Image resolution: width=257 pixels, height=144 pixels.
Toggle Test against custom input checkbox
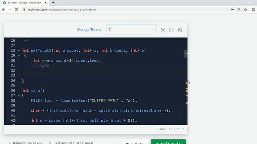coord(50,142)
